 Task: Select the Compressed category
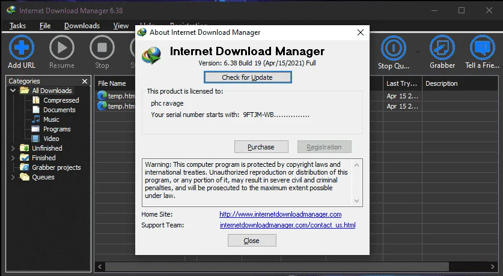(x=61, y=100)
